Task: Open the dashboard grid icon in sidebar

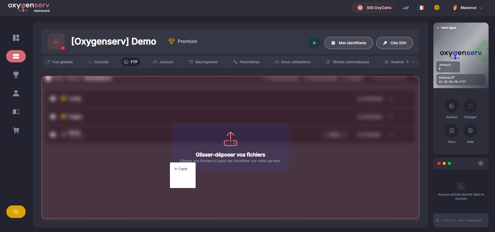Action: 16,38
